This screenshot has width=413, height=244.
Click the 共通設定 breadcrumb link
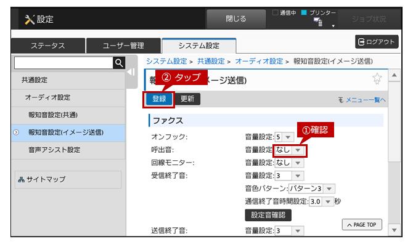pos(211,62)
